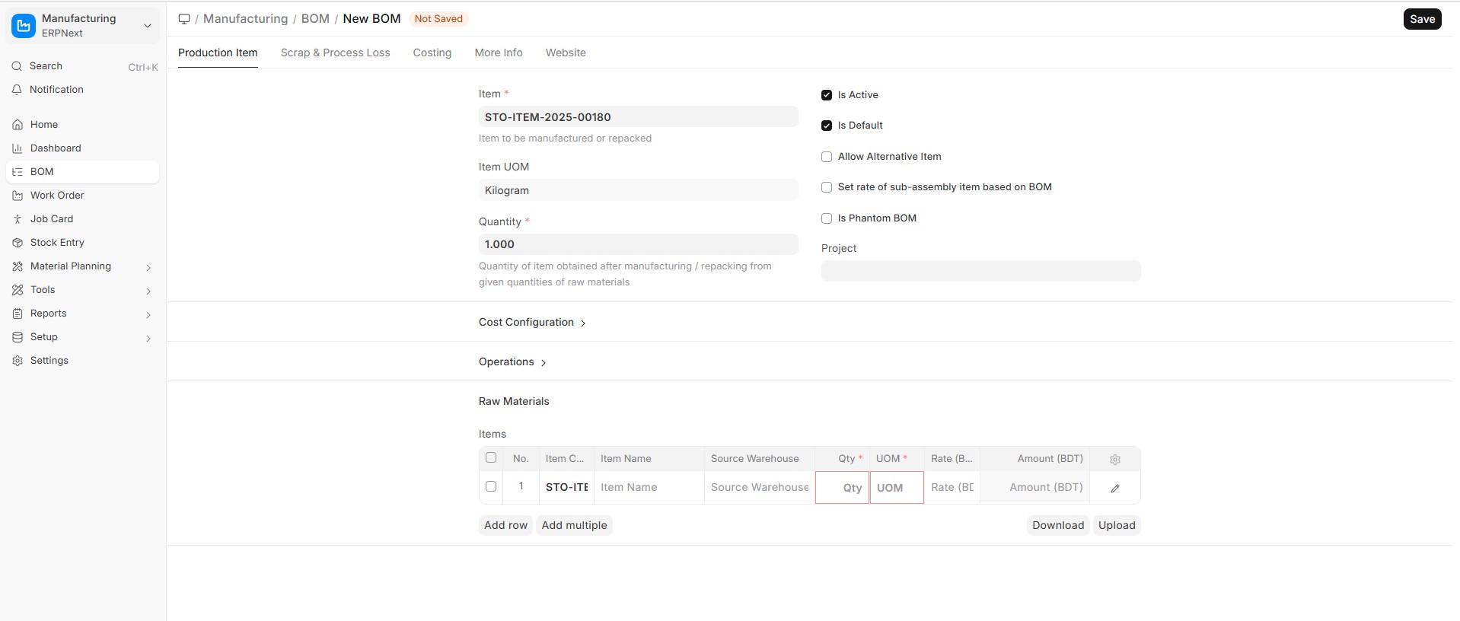Enable Allow Alternative Item checkbox
The height and width of the screenshot is (621, 1460).
tap(827, 157)
